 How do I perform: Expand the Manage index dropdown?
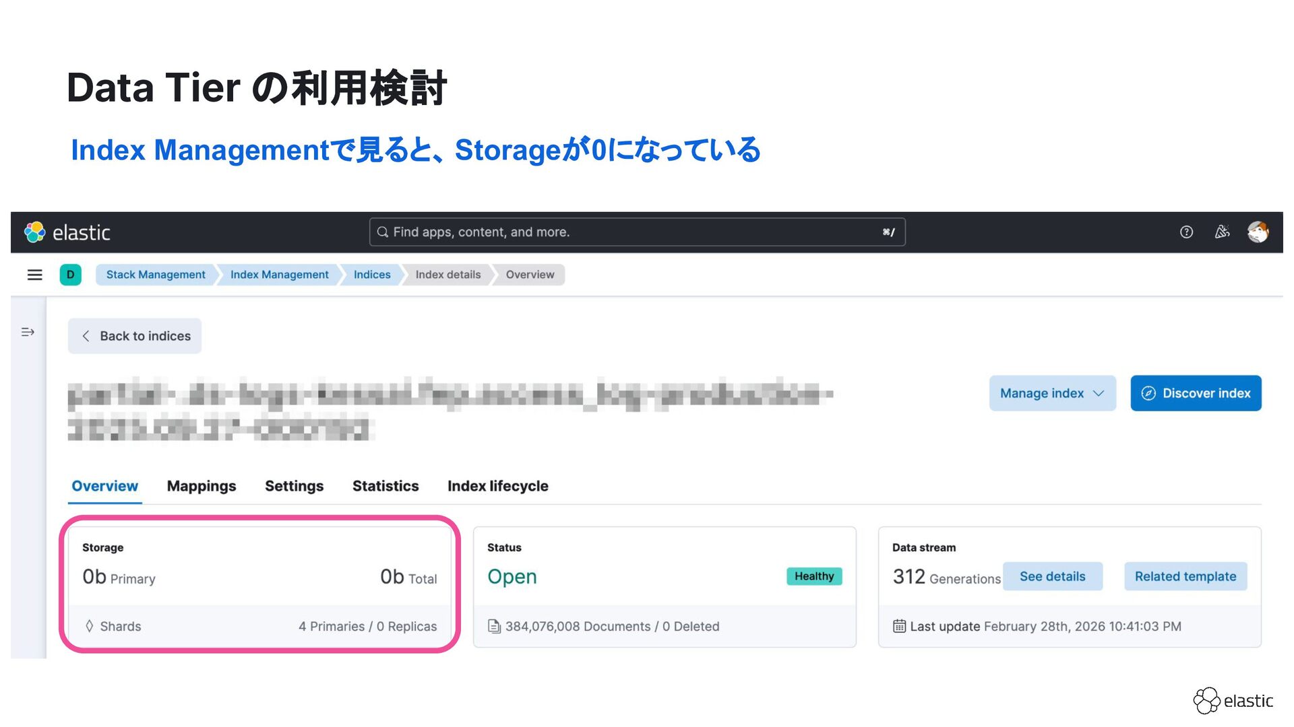(x=1051, y=393)
